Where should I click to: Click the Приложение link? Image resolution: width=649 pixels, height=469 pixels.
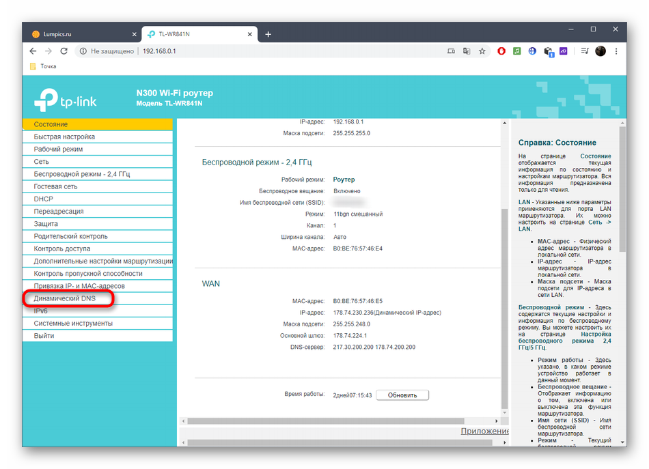tap(485, 431)
